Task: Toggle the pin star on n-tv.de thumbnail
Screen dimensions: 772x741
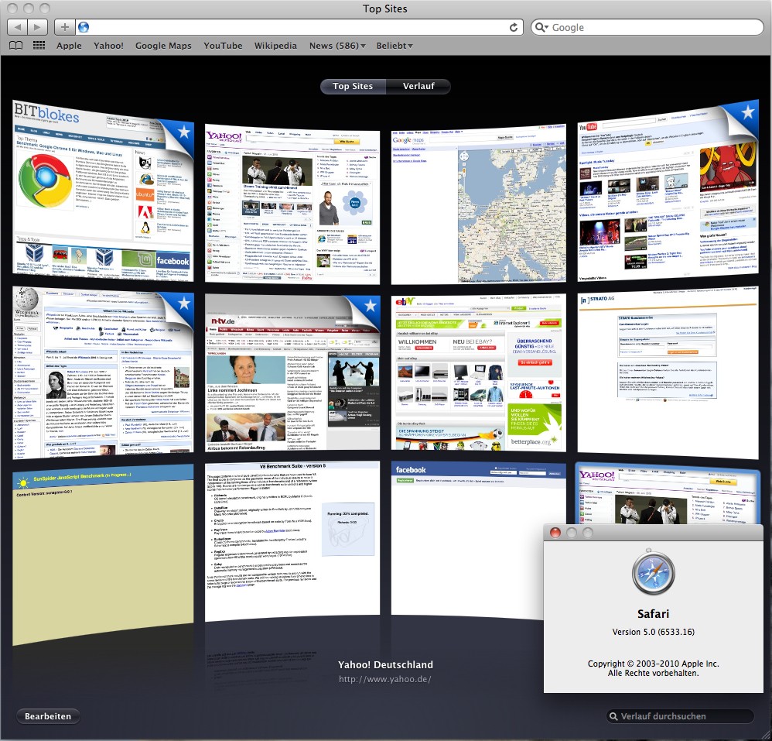Action: pos(371,306)
